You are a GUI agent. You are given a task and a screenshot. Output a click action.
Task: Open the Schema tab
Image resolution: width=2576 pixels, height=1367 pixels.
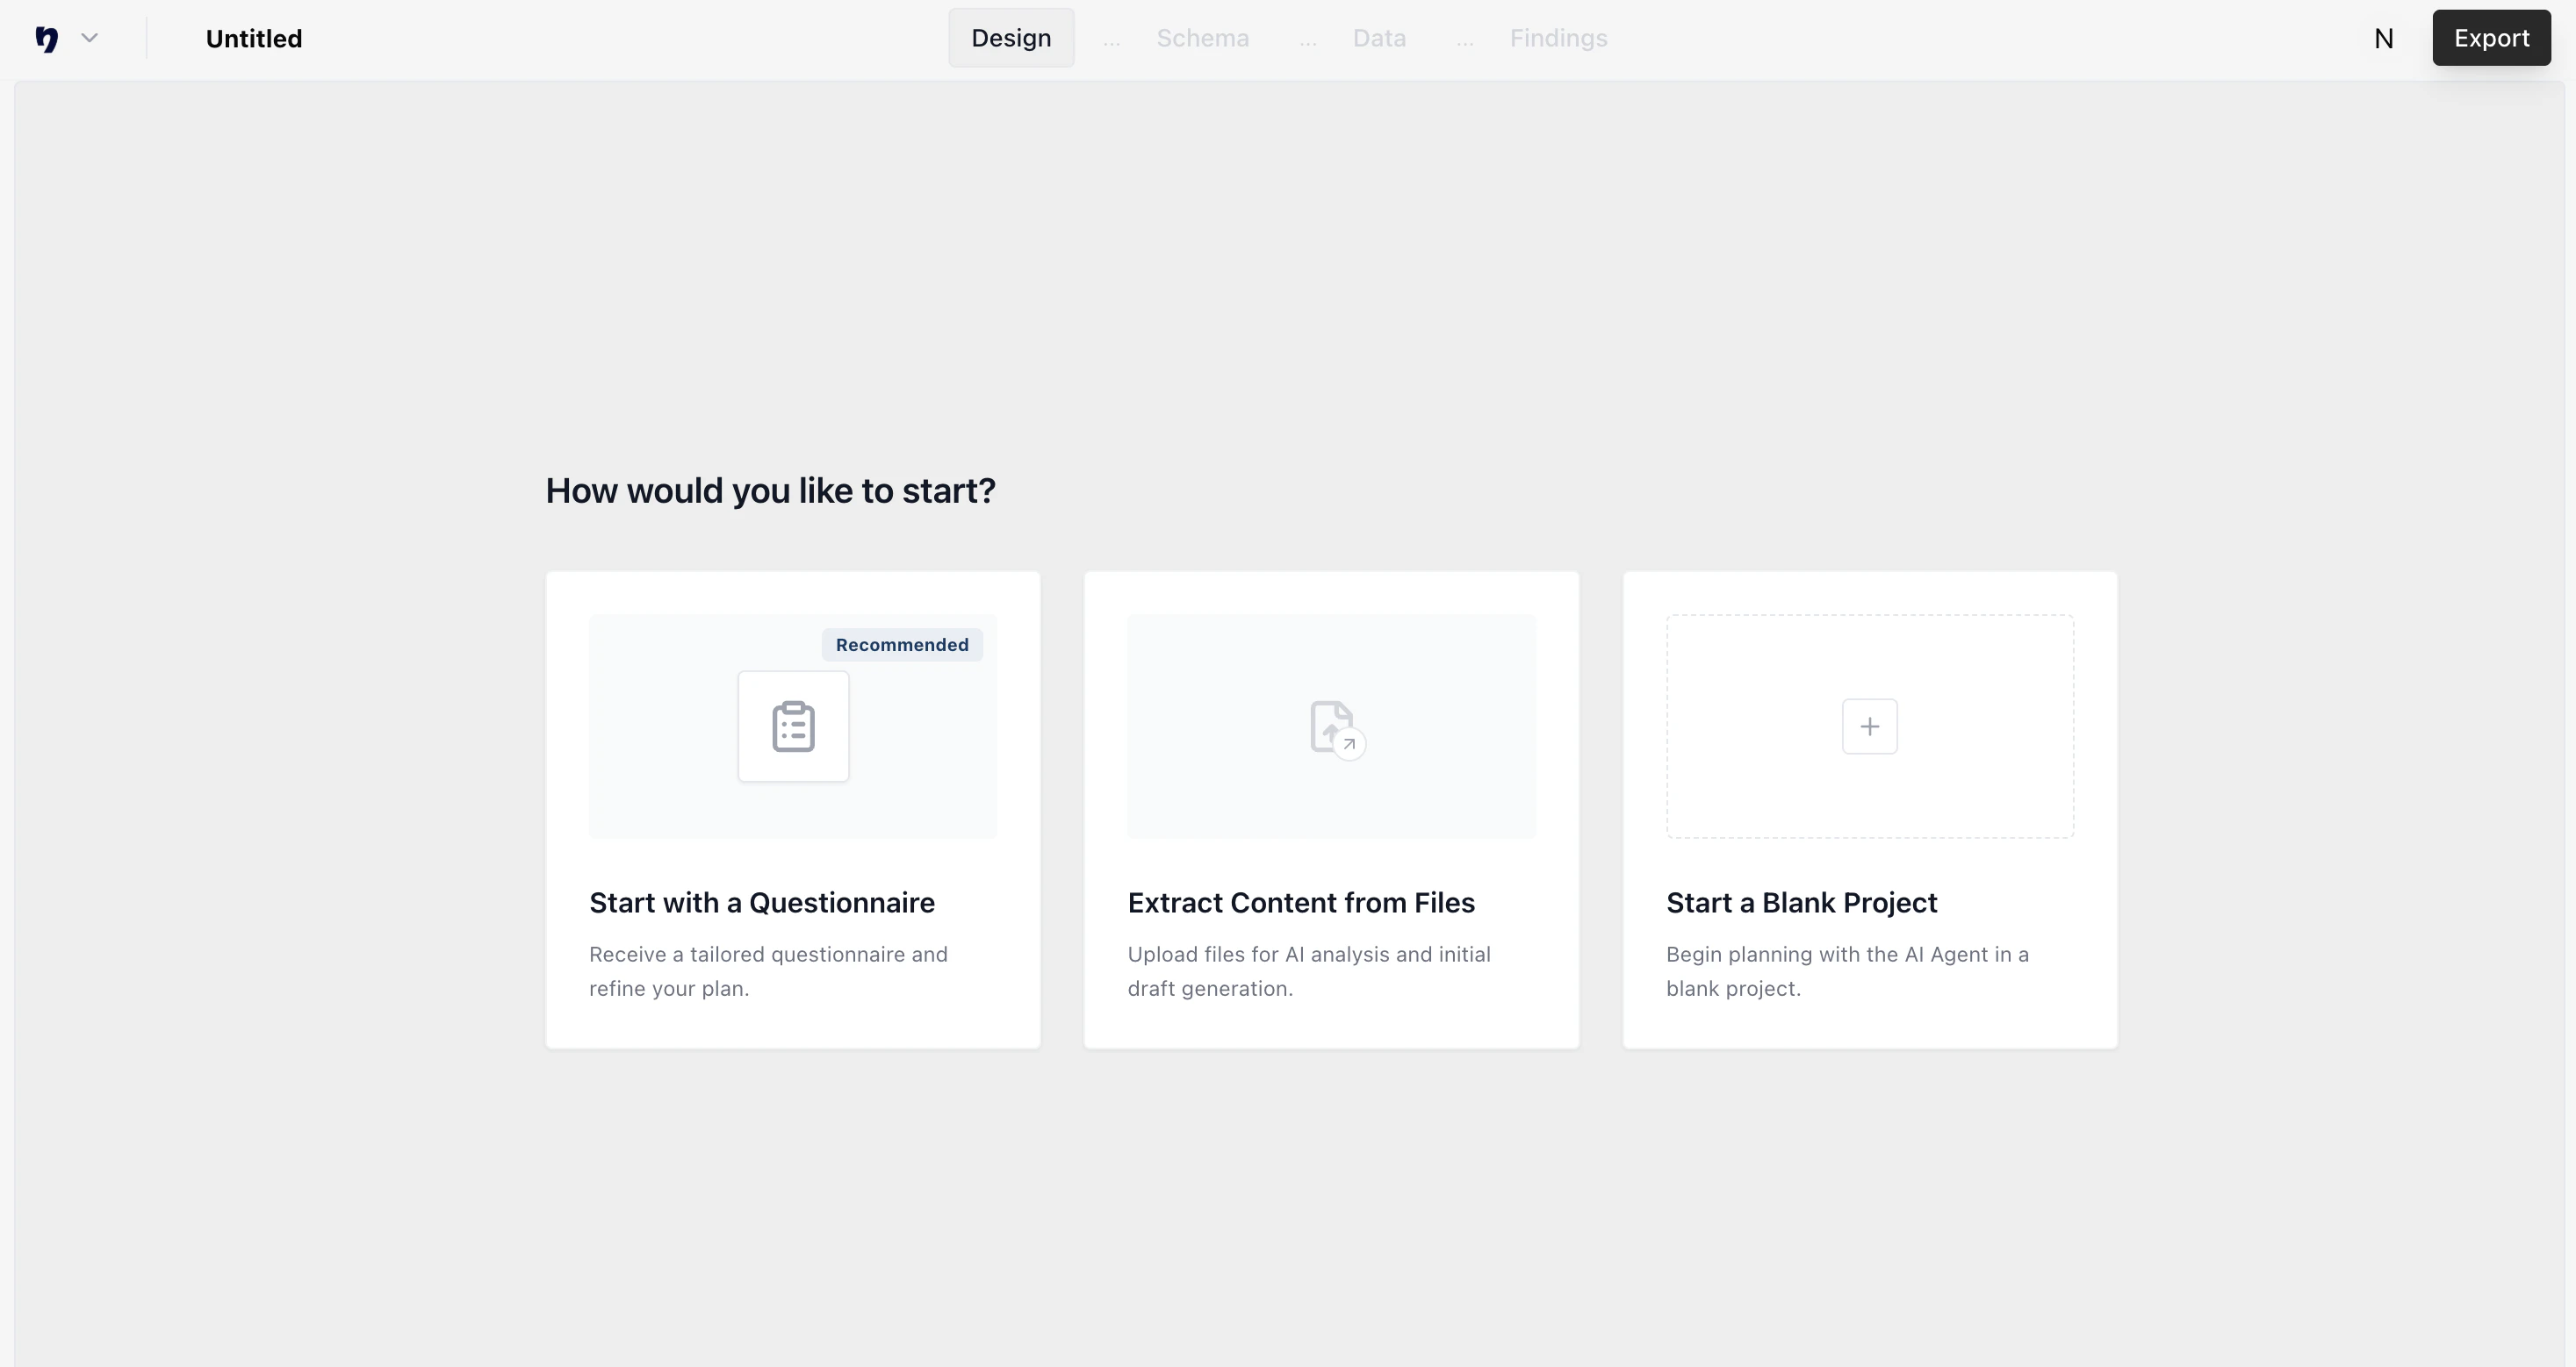1202,38
